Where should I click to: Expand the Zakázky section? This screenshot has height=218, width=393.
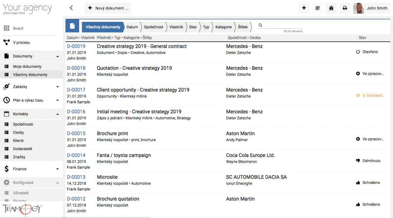[58, 87]
